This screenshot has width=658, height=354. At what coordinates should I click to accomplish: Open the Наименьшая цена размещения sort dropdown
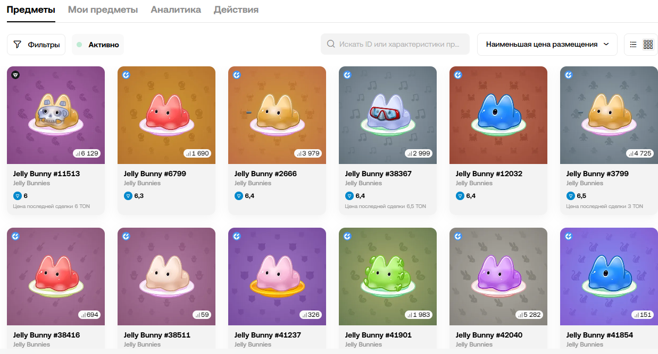(547, 44)
